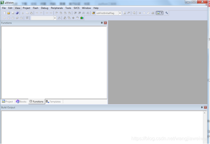Open the Peripherals menu
The width and height of the screenshot is (210, 144).
pos(57,8)
